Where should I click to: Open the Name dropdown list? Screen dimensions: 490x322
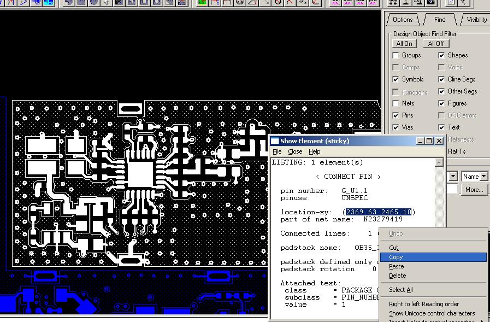click(483, 177)
